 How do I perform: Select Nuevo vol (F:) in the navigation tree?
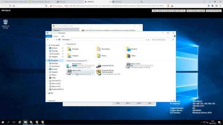click(x=56, y=86)
